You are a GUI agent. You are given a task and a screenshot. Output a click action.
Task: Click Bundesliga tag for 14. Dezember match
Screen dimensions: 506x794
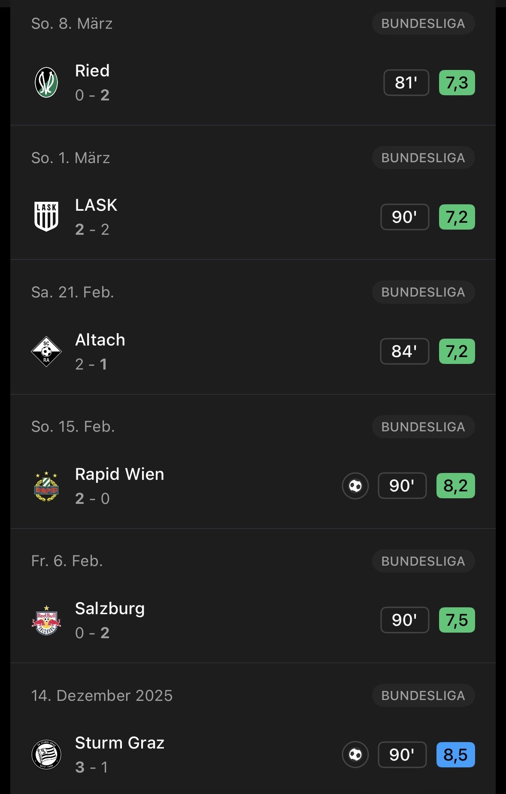pos(423,695)
